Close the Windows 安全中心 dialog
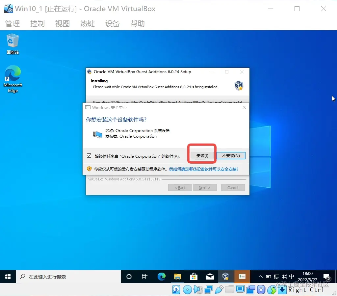 pyautogui.click(x=244, y=107)
